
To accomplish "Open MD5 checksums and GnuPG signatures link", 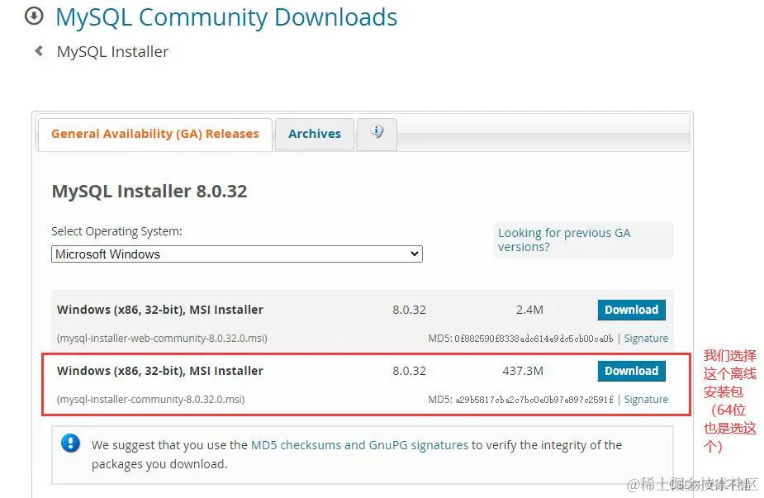I will [359, 445].
